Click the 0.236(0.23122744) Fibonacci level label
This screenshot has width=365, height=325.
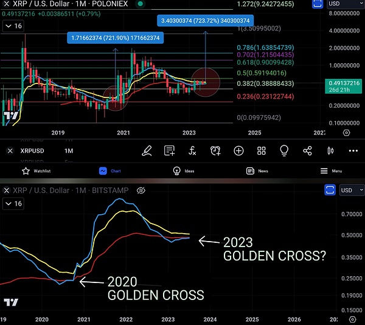coord(265,96)
